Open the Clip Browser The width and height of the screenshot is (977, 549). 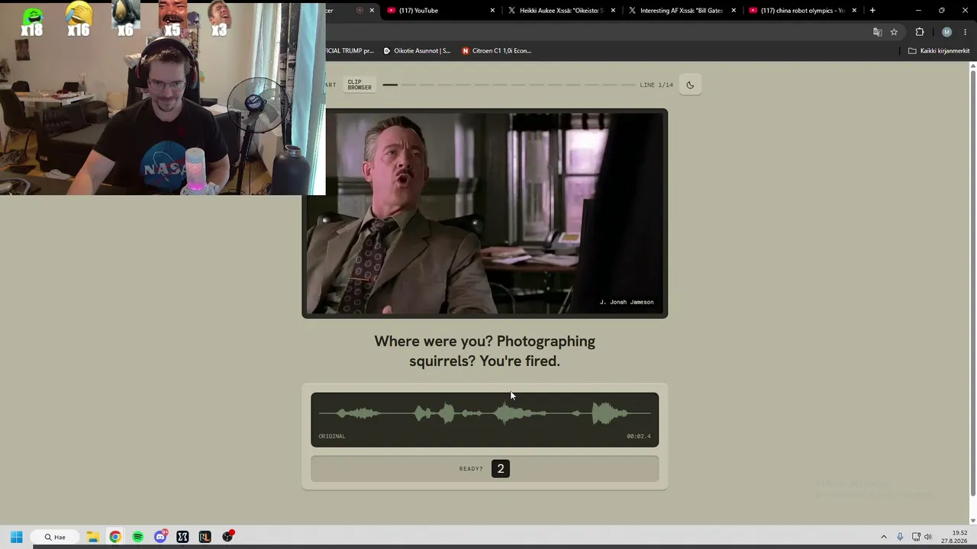click(x=360, y=85)
